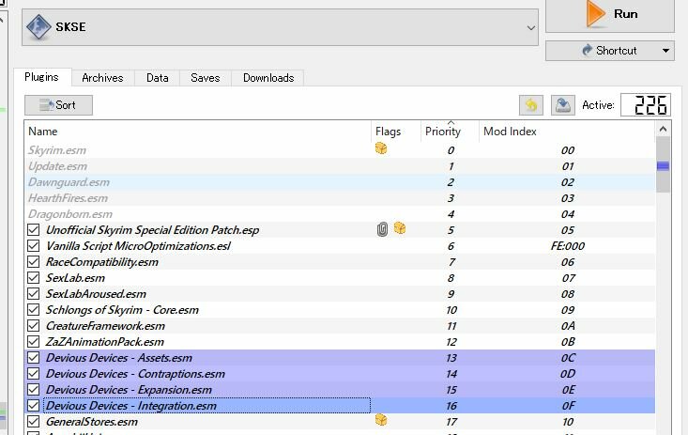Switch to the Downloads tab
The width and height of the screenshot is (688, 435).
(268, 78)
